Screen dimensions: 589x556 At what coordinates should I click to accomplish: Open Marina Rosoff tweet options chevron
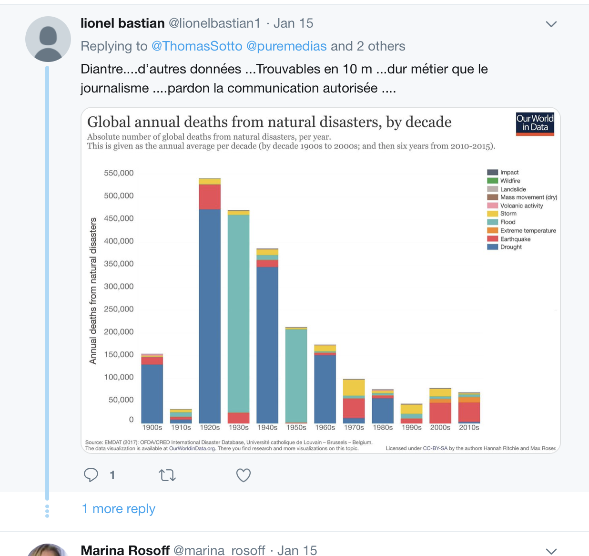551,551
